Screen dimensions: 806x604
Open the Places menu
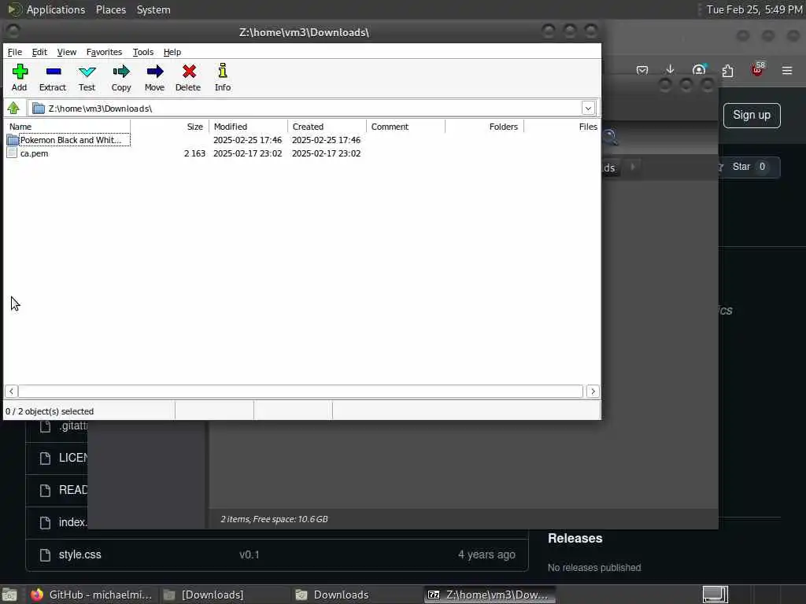pos(110,9)
